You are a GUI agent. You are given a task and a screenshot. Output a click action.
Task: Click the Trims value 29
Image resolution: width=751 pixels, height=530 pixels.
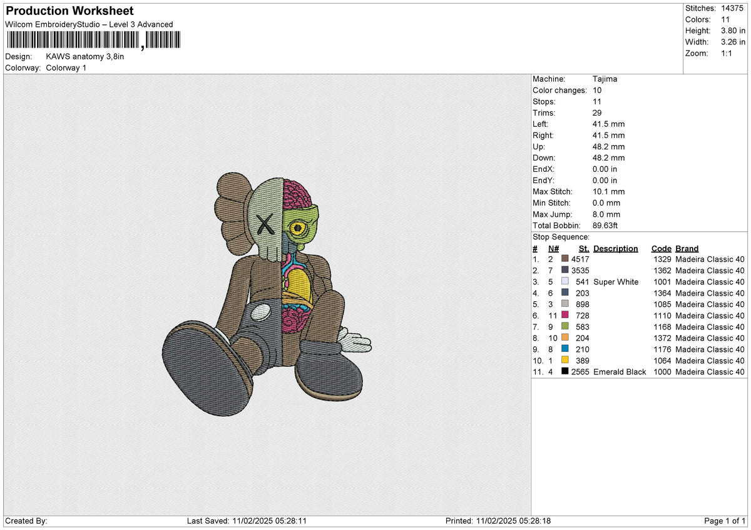(597, 112)
